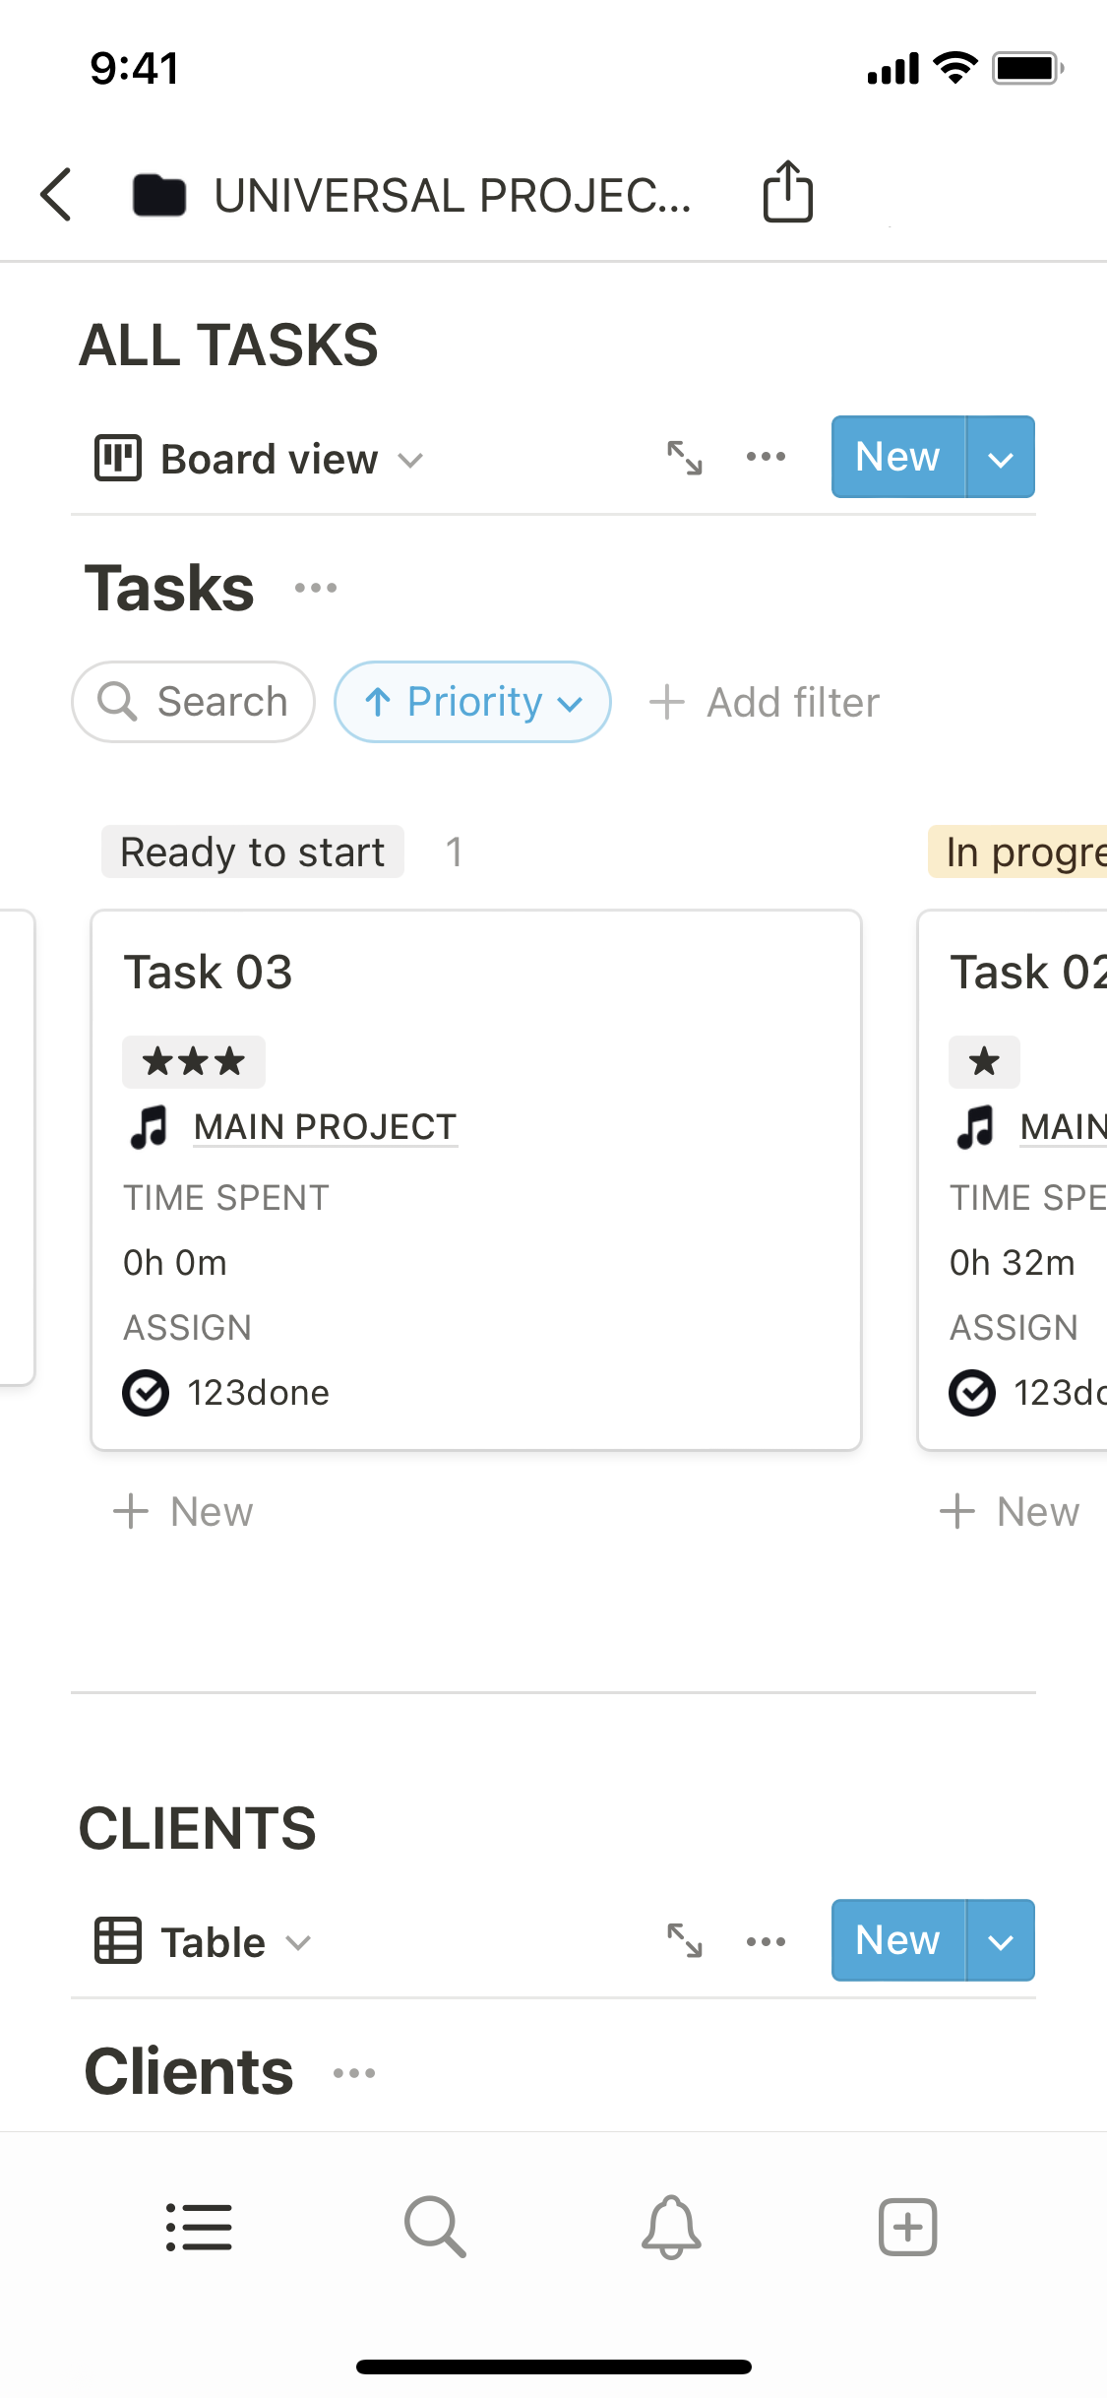Image resolution: width=1107 pixels, height=2398 pixels.
Task: Open notifications bell in bottom bar
Action: coord(671,2226)
